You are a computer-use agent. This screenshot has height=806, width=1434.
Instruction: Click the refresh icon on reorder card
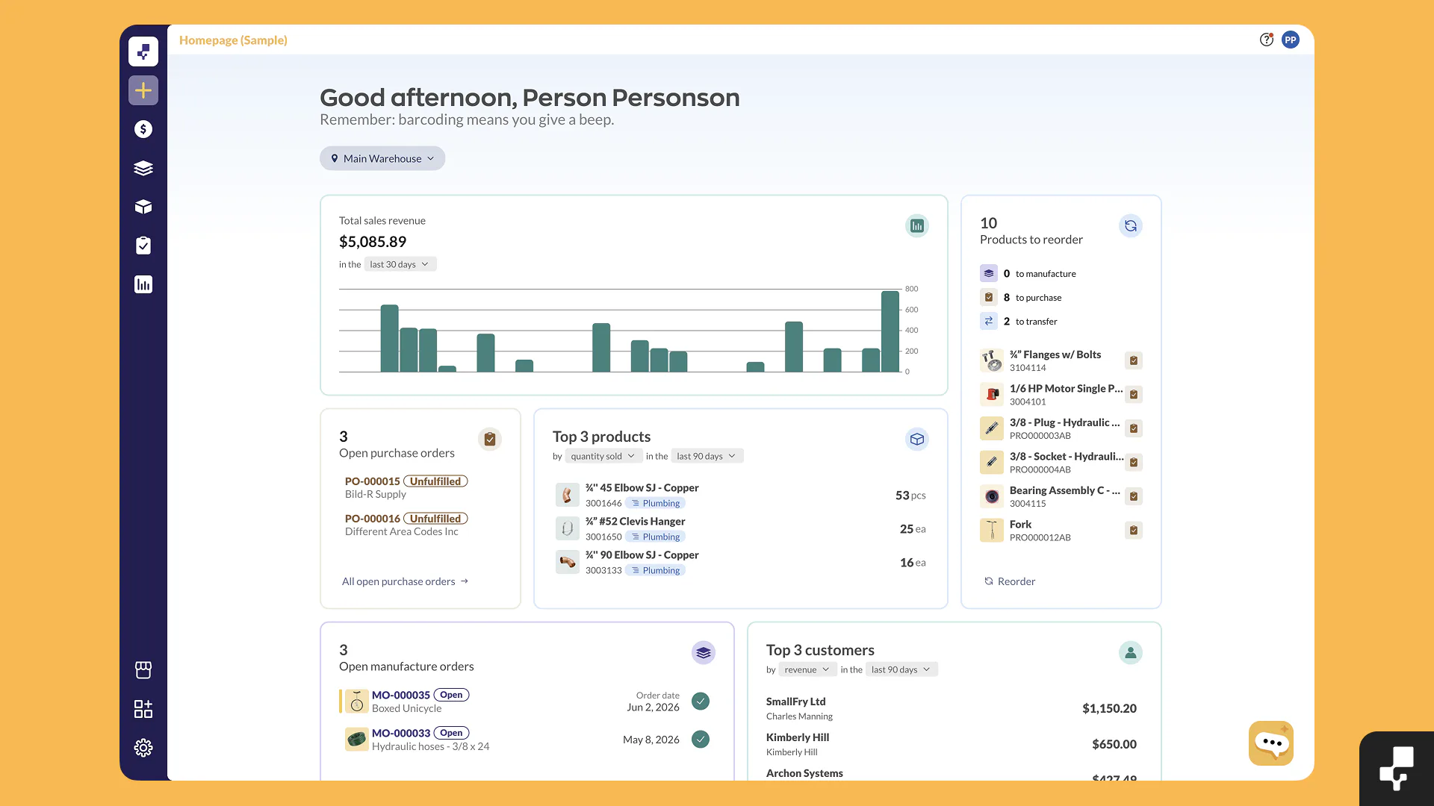1131,226
